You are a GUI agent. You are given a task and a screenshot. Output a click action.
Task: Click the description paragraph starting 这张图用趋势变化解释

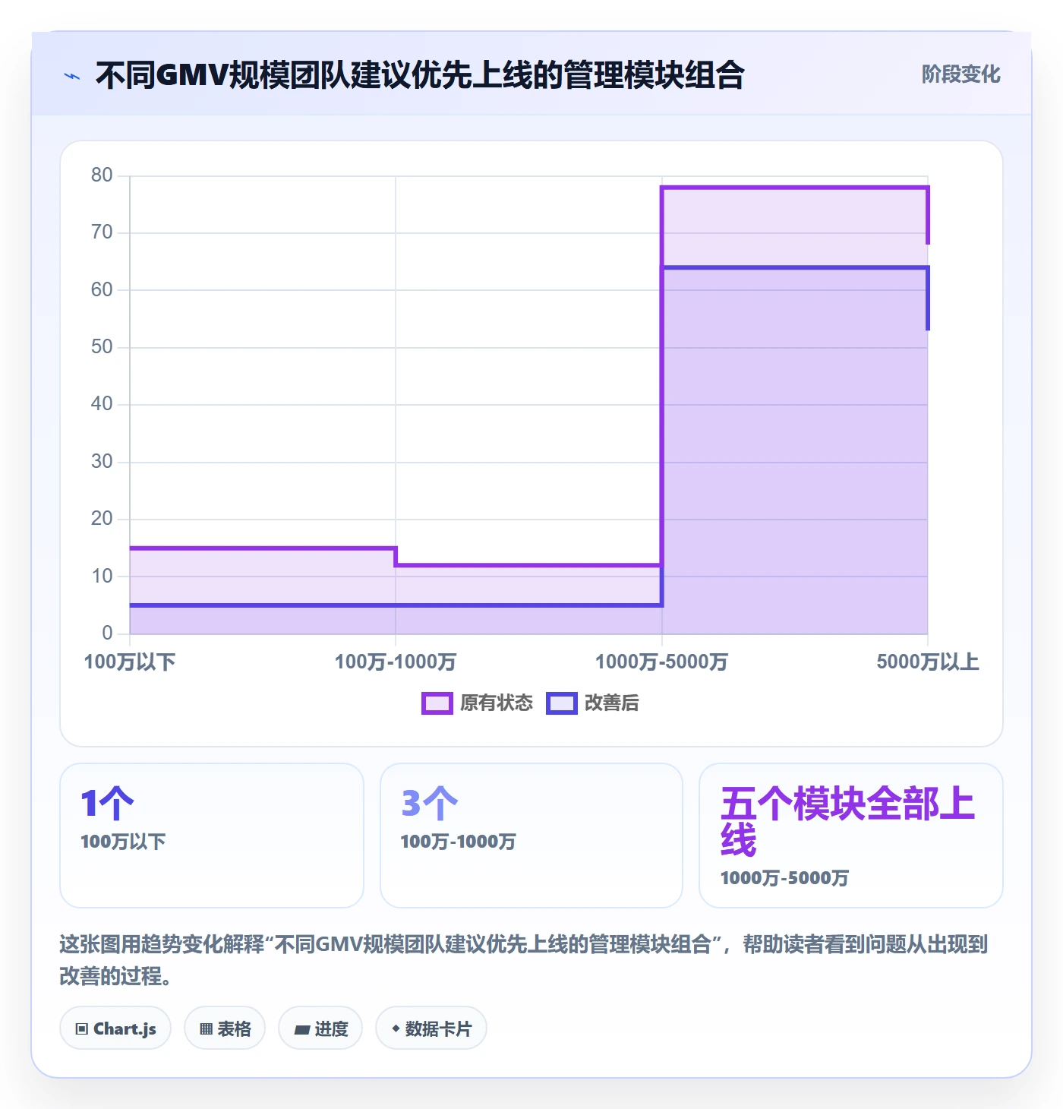tap(524, 960)
